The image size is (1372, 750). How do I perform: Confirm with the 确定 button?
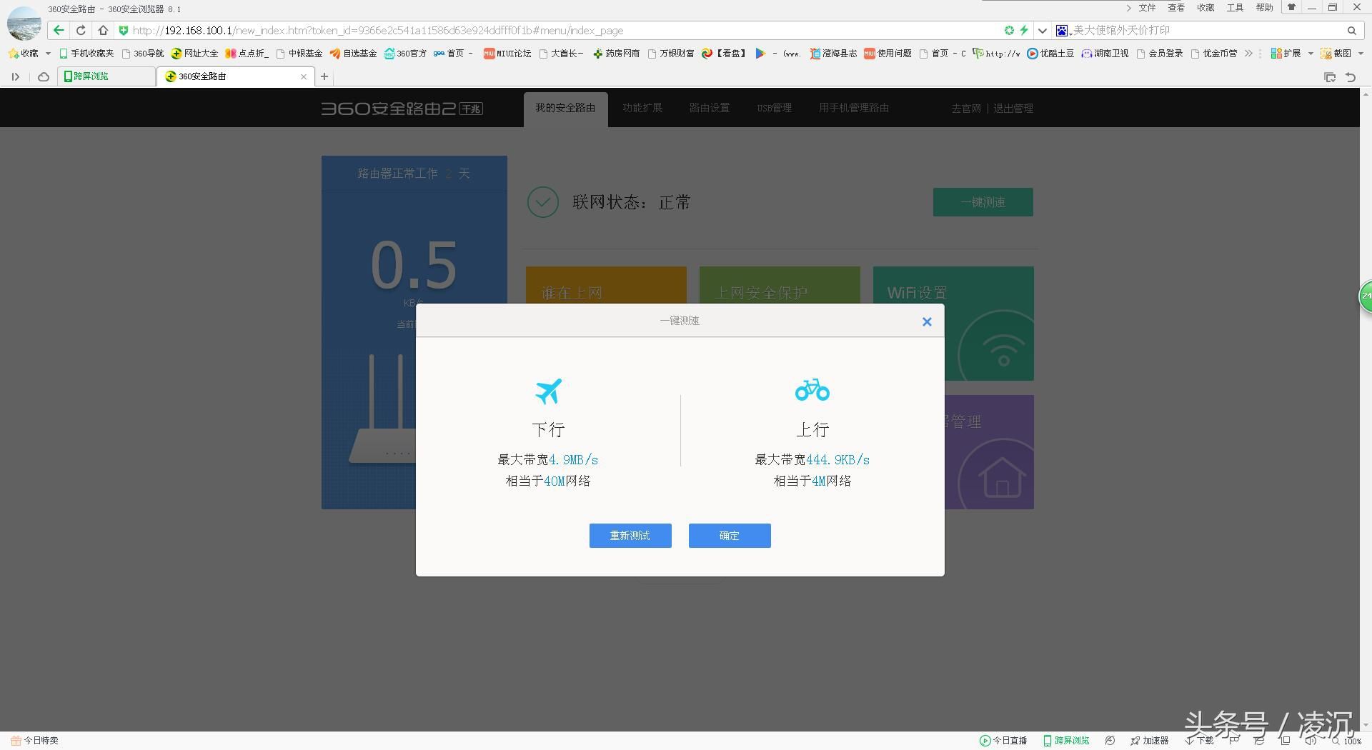click(730, 536)
